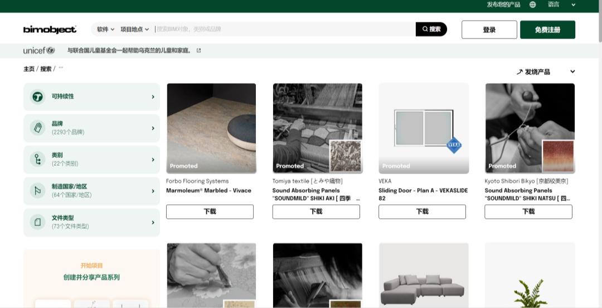The width and height of the screenshot is (602, 308).
Task: Open the 软件 dropdown
Action: tap(105, 29)
